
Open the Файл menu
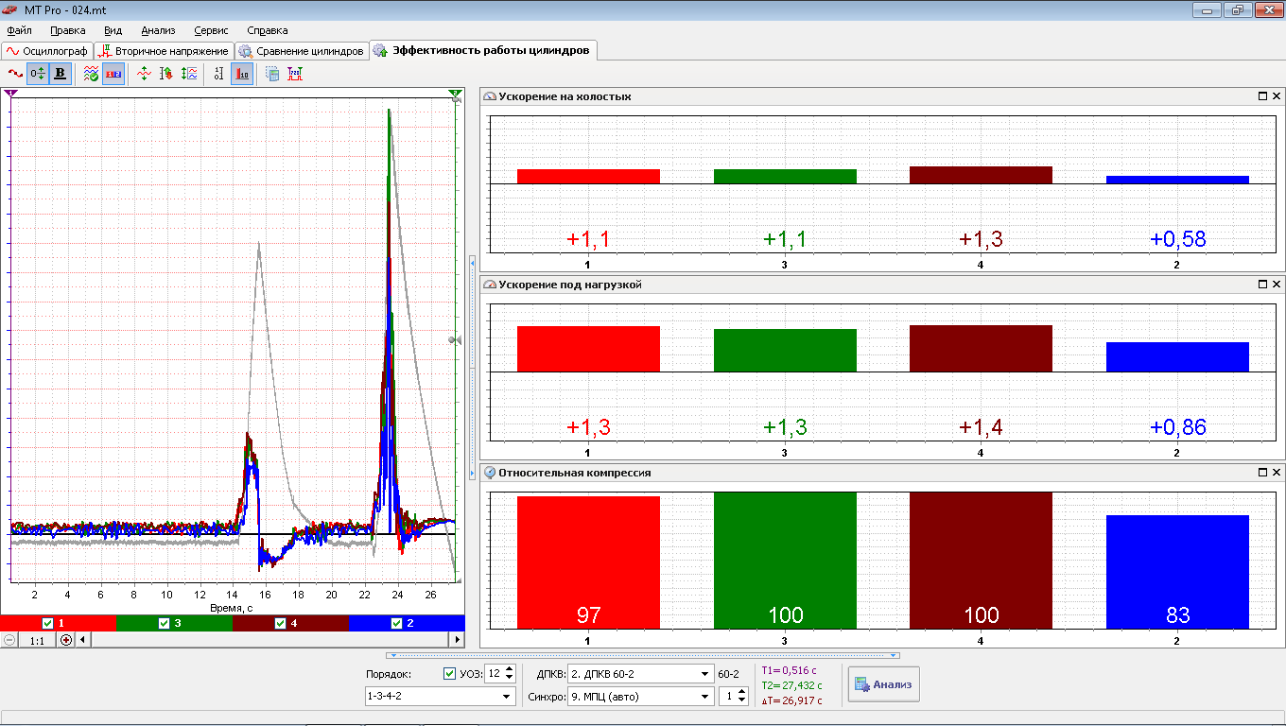(19, 30)
